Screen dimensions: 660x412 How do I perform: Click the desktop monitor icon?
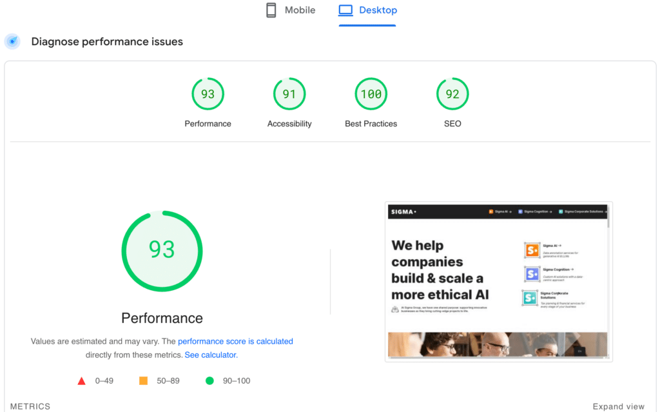[x=346, y=10]
